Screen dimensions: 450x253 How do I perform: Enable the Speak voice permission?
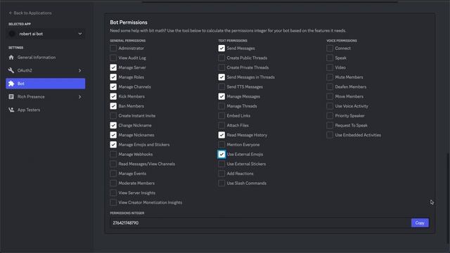tap(330, 58)
